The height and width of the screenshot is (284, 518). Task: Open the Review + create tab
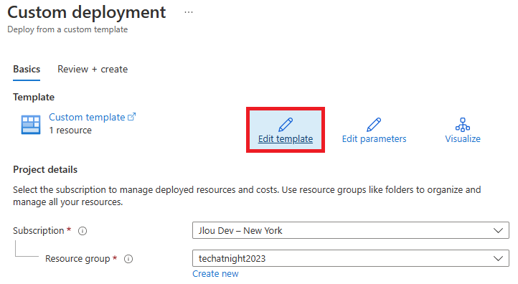click(93, 70)
